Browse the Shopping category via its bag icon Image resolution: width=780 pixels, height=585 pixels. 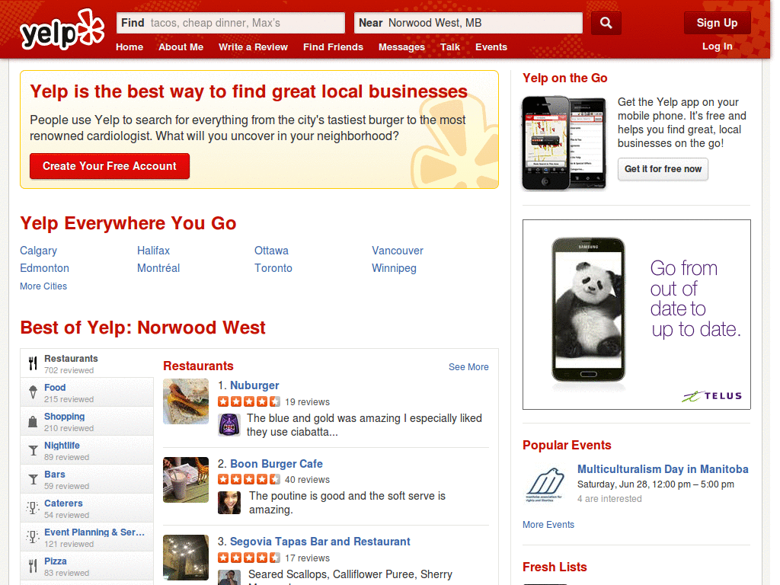[x=34, y=421]
